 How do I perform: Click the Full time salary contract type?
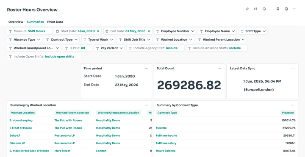click(x=166, y=143)
